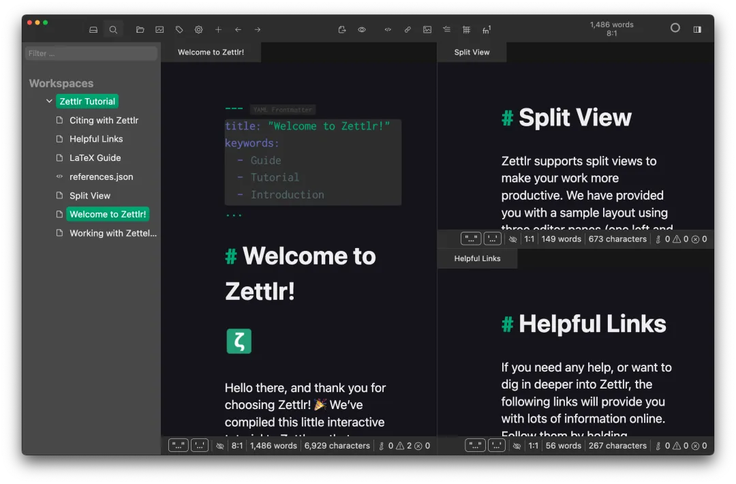This screenshot has height=484, width=736.
Task: Click the Workspaces sidebar heading
Action: click(x=61, y=83)
